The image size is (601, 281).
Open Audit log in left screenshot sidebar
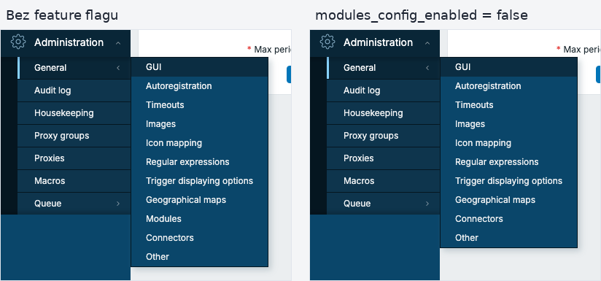pos(74,91)
